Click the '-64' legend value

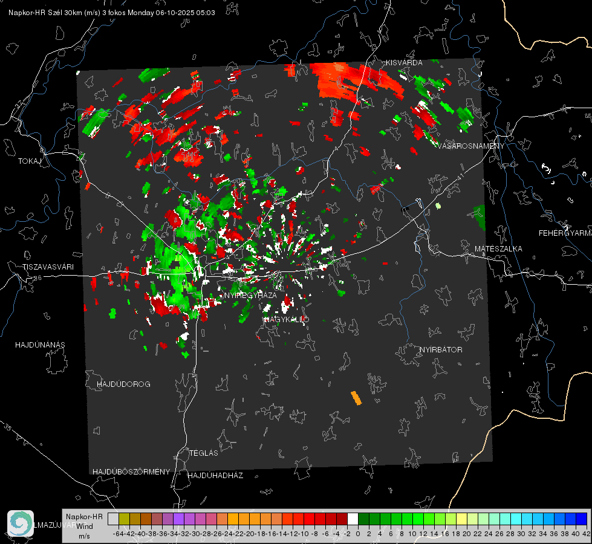118,534
